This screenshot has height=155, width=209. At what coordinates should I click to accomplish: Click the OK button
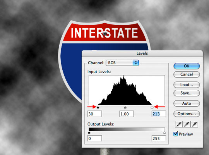click(187, 66)
